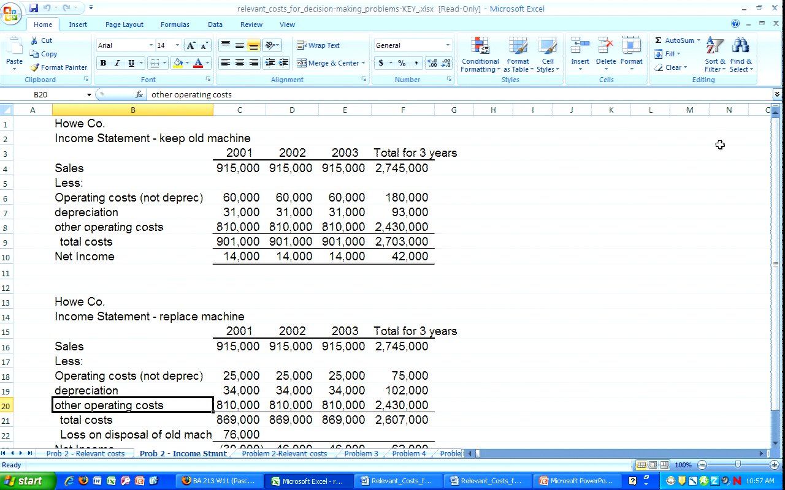
Task: Click the Windows start button
Action: (23, 481)
